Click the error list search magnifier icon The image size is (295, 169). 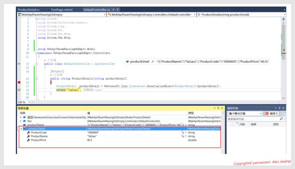(281, 119)
